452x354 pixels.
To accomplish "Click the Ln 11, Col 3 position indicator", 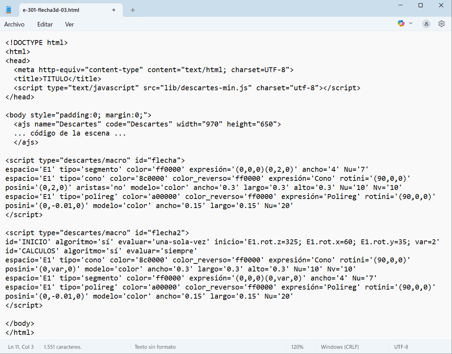I will point(21,347).
